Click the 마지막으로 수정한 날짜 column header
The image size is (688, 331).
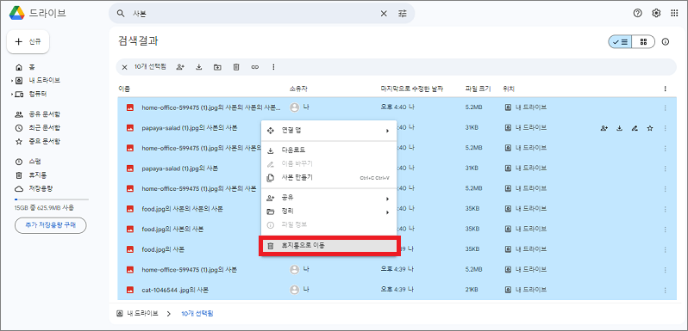pos(411,89)
